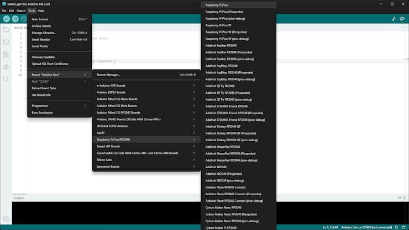
Task: Select Burn Bootloader
Action: [60, 113]
